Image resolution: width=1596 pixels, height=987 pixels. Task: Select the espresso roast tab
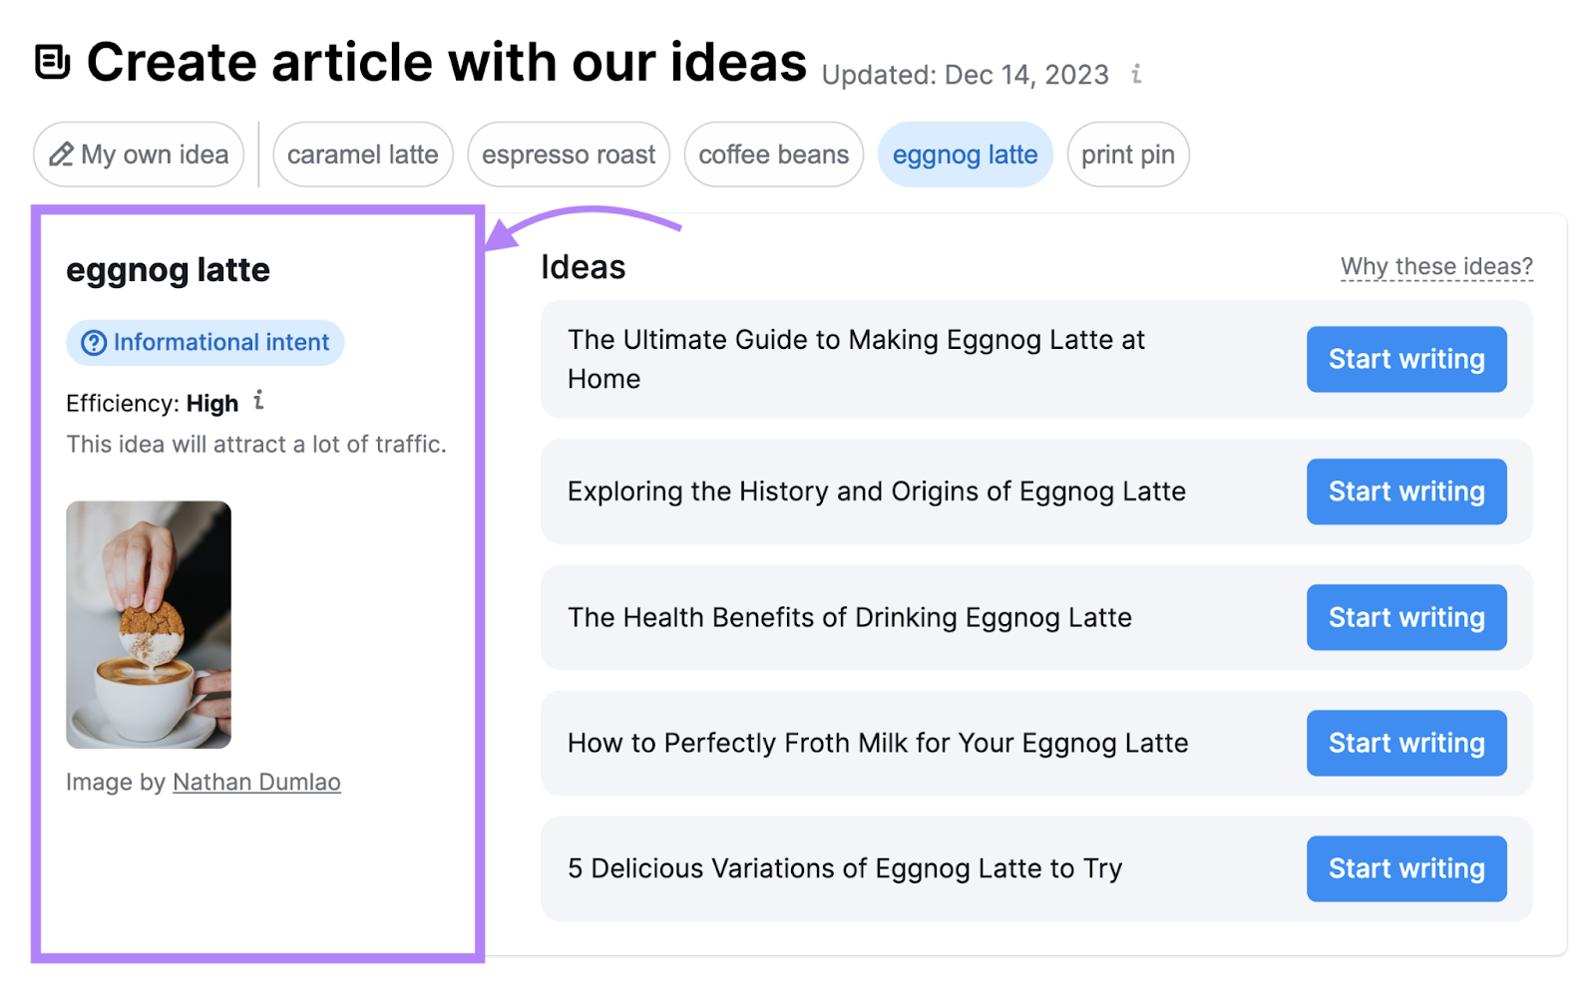click(x=569, y=155)
